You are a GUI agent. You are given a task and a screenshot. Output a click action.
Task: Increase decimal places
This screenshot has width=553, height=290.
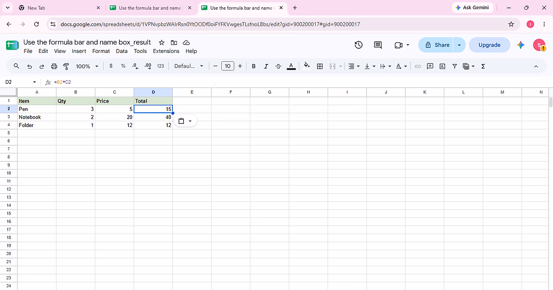click(147, 66)
